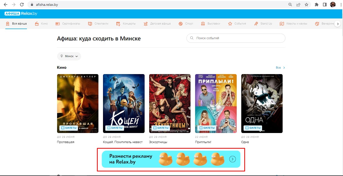Open the user profile avatar in Chrome

333,5
